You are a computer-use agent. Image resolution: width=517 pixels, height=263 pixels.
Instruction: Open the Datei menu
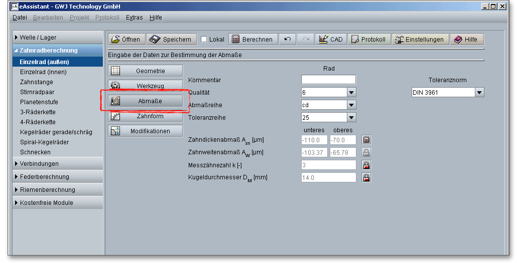coord(20,18)
